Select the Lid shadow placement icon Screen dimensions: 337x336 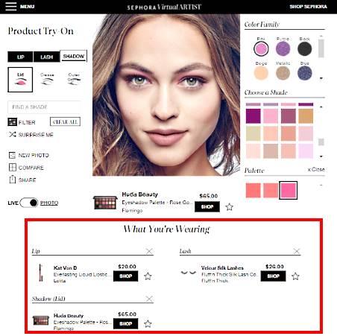click(20, 80)
